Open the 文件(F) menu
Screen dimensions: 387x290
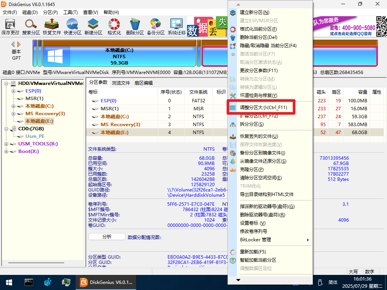[x=9, y=12]
